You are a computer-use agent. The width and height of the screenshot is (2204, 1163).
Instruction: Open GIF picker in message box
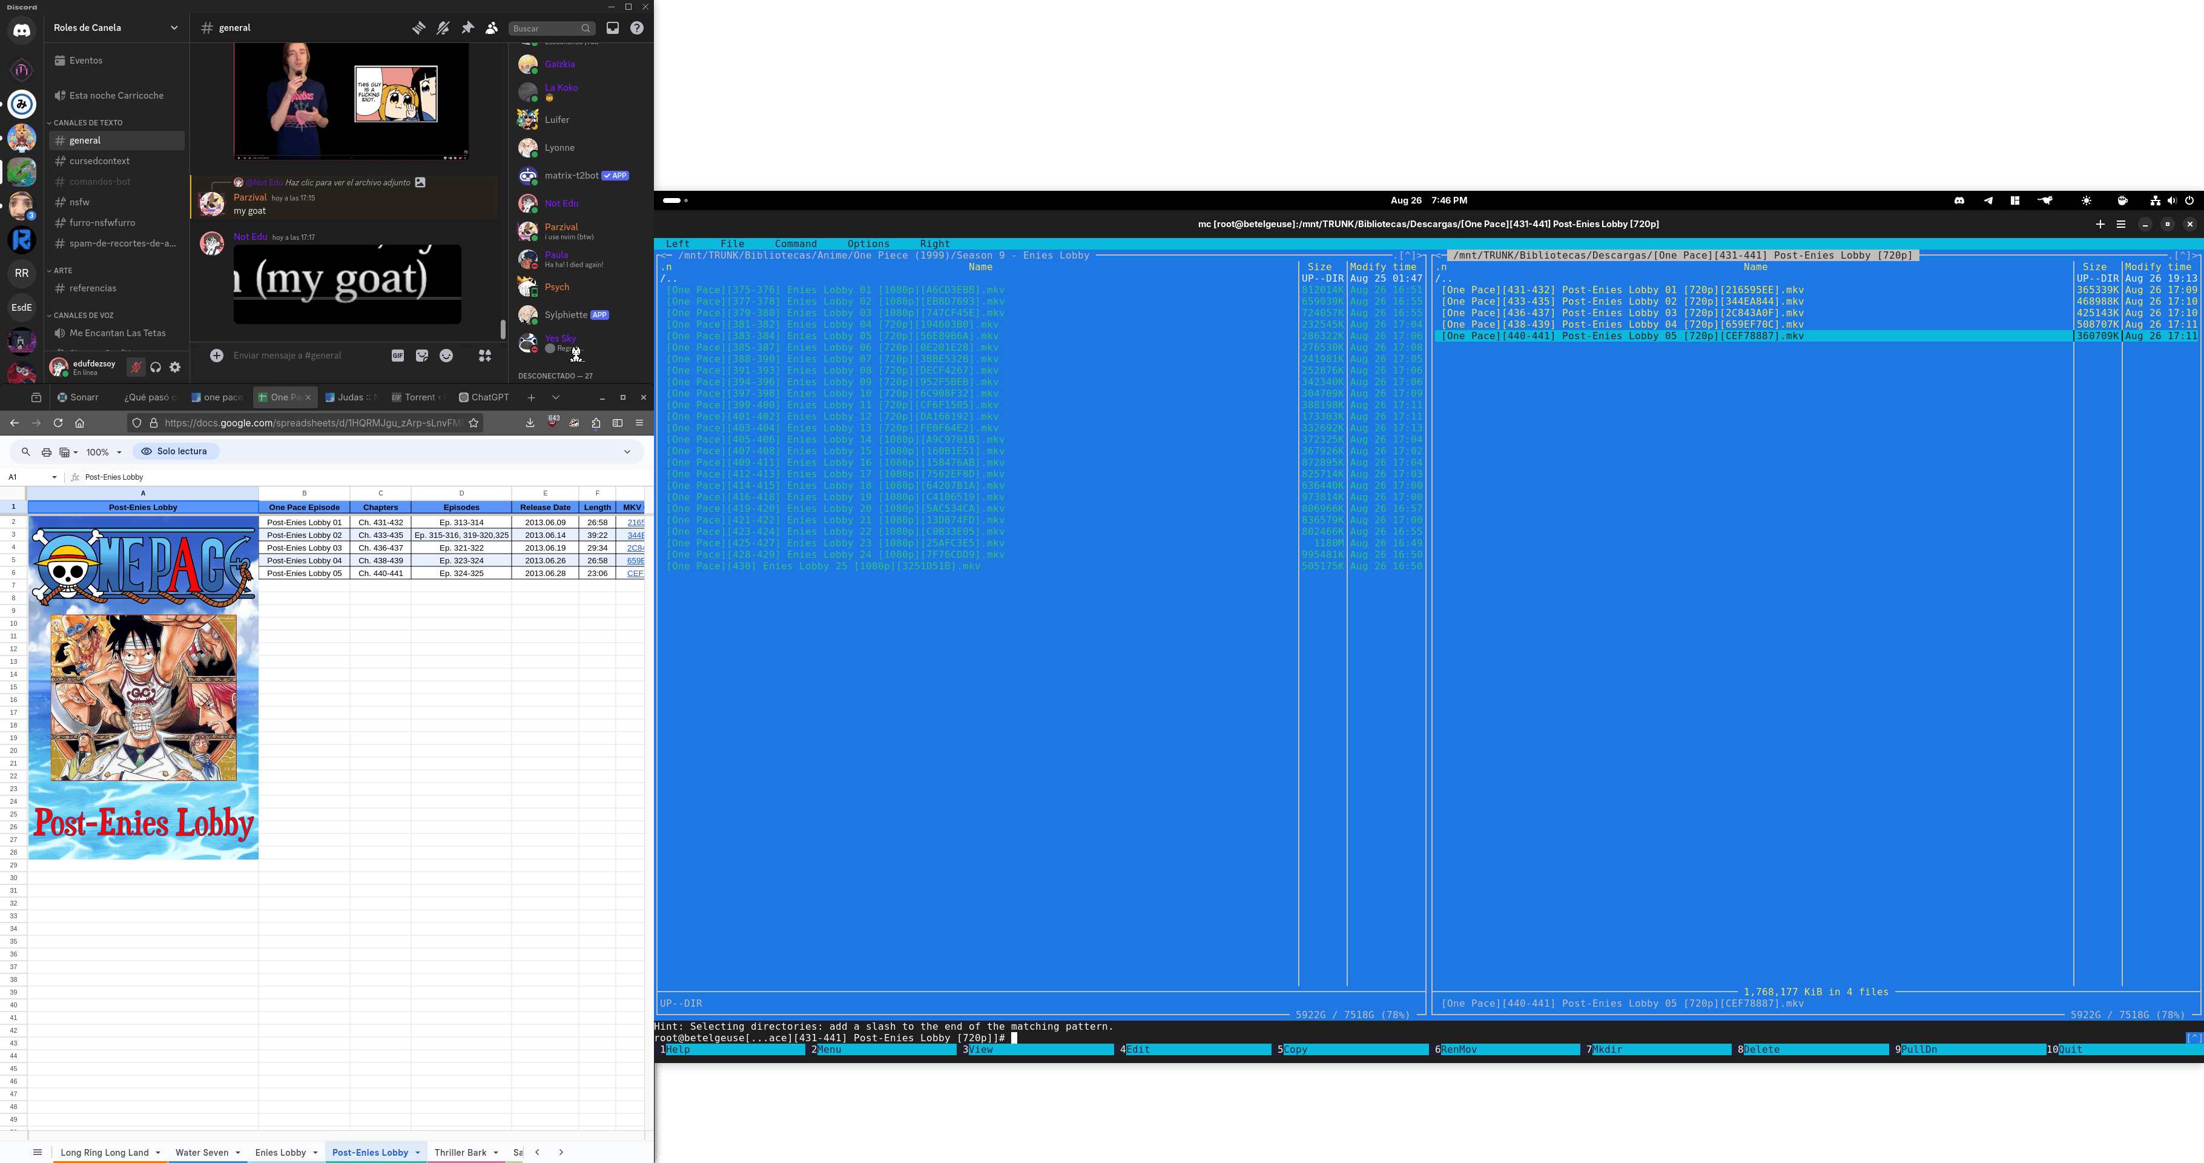click(398, 356)
